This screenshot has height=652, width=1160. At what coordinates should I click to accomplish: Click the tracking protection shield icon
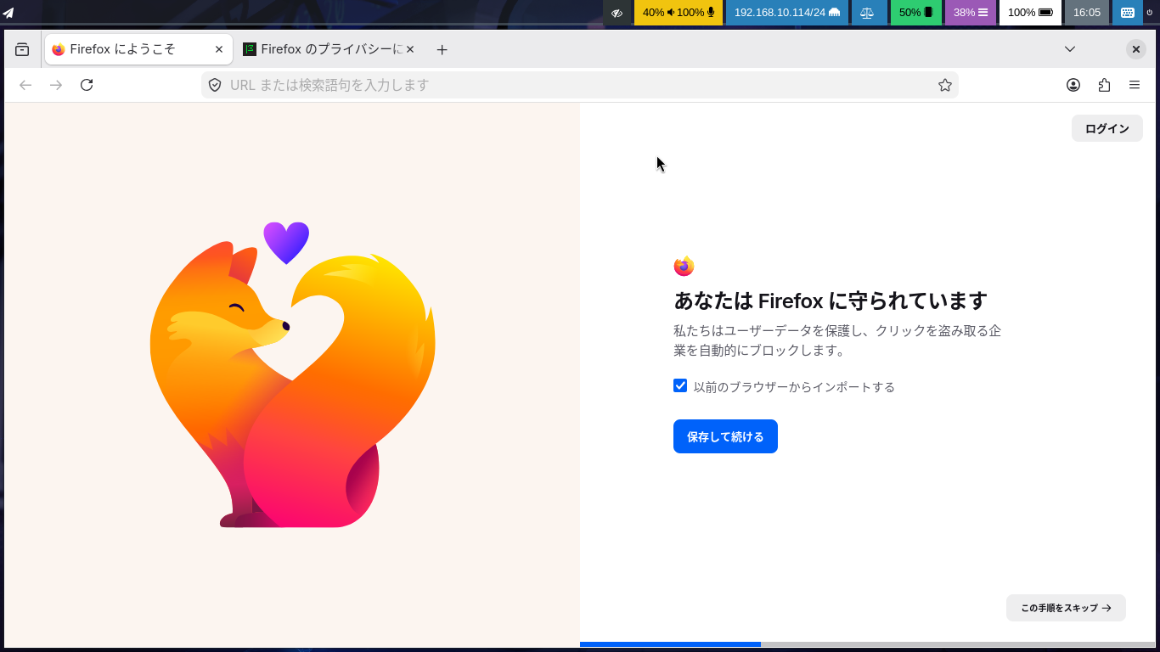pos(215,85)
